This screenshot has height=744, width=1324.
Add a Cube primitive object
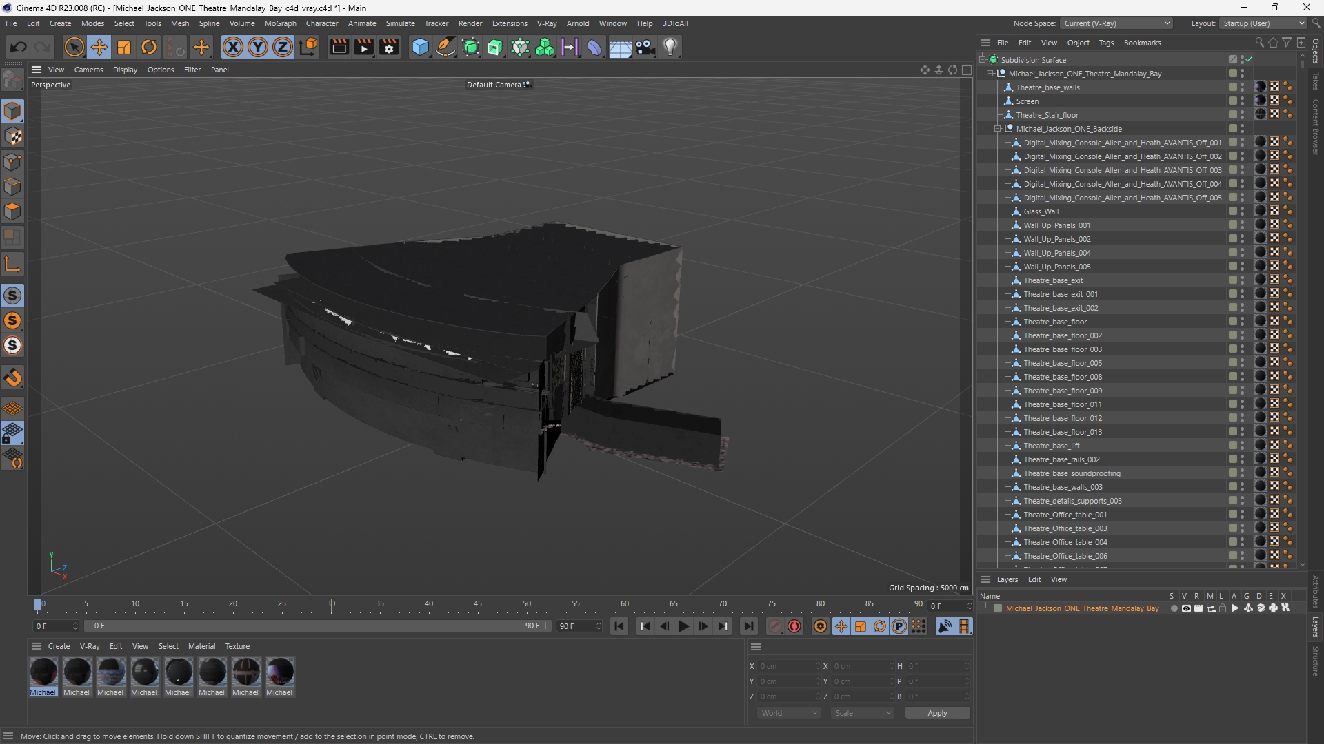tap(420, 47)
